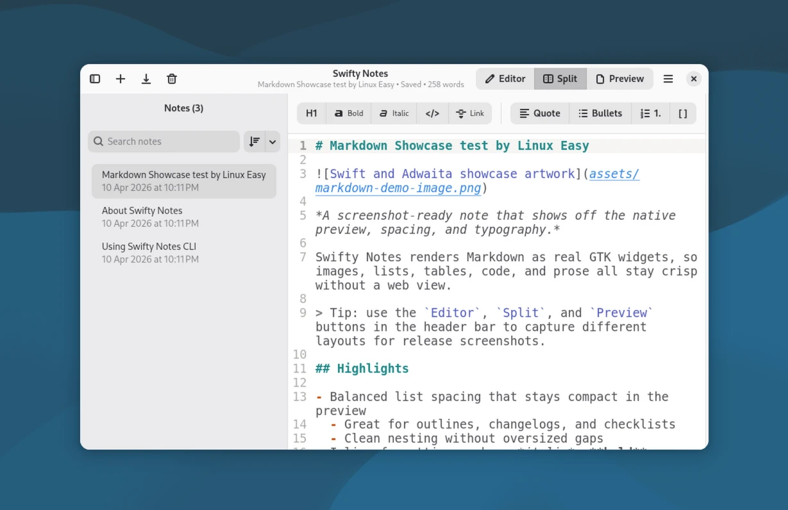
Task: Switch to Preview view mode
Action: point(619,79)
